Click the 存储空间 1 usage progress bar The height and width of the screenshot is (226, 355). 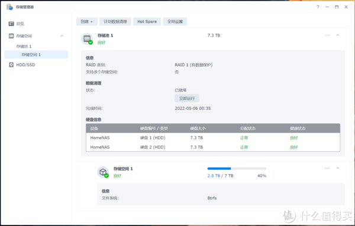tap(237, 168)
